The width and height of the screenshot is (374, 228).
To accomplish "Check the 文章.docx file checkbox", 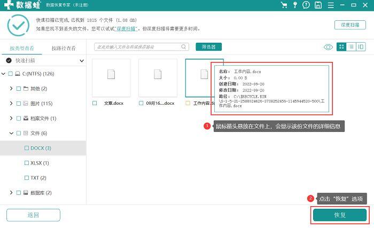I will tap(95, 103).
